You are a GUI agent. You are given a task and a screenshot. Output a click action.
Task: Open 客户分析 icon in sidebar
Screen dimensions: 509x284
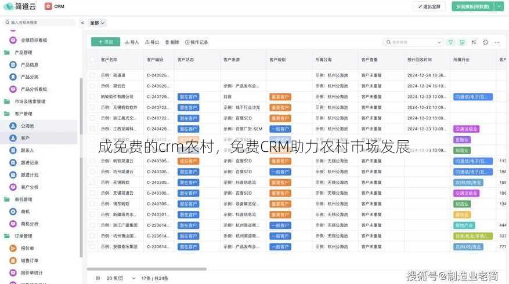pyautogui.click(x=13, y=187)
